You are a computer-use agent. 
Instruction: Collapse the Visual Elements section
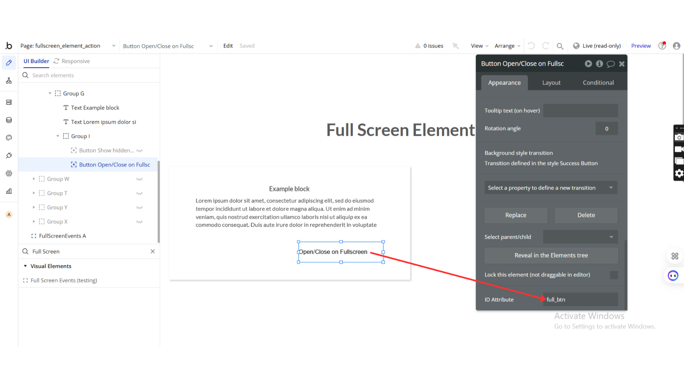pyautogui.click(x=25, y=266)
